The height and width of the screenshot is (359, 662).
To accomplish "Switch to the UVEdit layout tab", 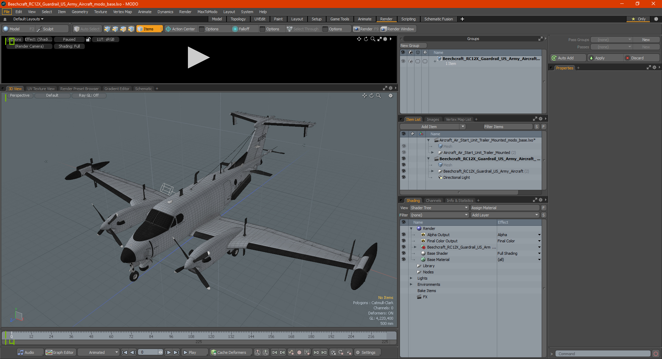I will point(260,19).
